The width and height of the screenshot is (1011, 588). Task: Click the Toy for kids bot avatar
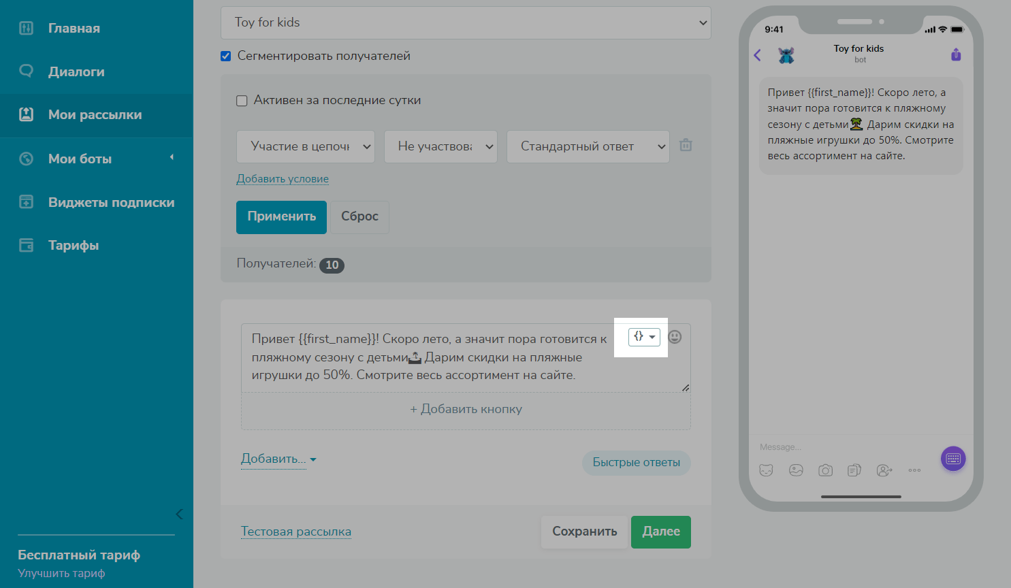point(786,55)
